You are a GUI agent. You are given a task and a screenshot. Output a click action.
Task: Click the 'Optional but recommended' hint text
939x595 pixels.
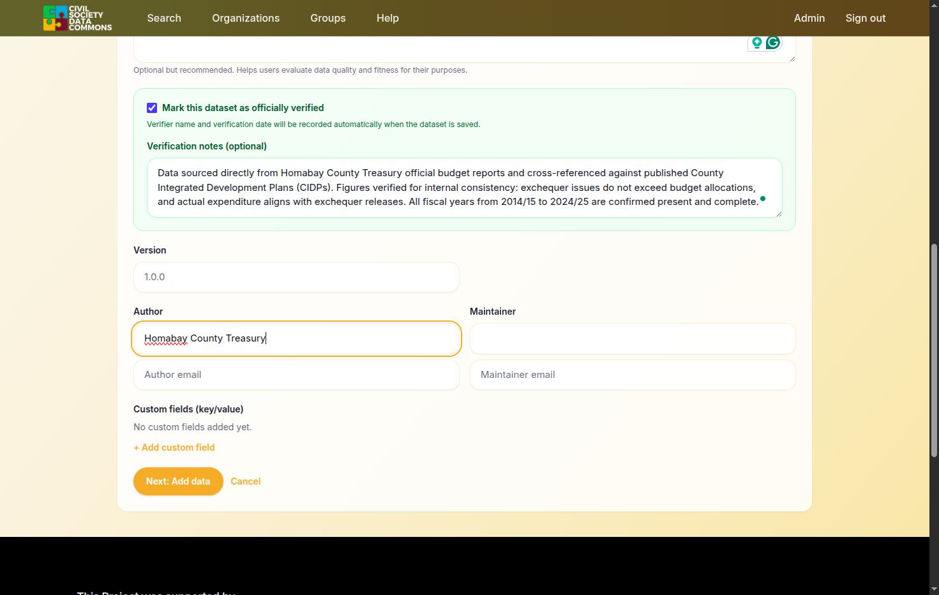point(300,70)
